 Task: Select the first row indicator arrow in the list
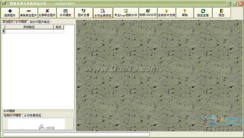click(x=3, y=31)
